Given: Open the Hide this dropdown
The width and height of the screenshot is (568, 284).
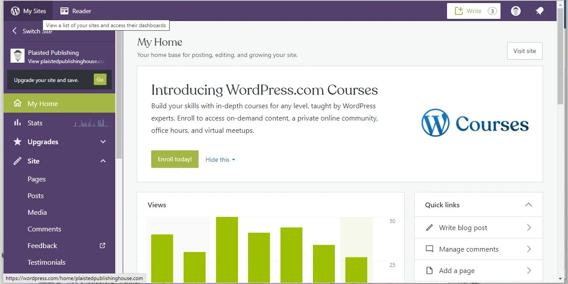Looking at the screenshot, I should coord(220,160).
